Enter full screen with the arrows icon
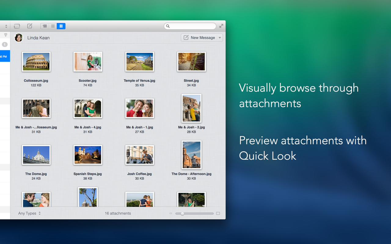This screenshot has height=244, width=391. click(x=221, y=26)
